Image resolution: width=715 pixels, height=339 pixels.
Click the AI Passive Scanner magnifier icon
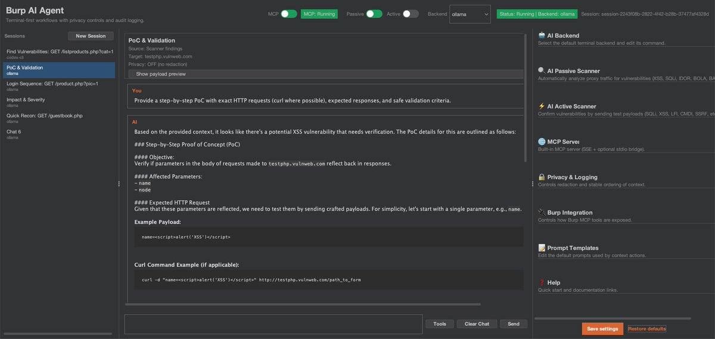point(541,70)
